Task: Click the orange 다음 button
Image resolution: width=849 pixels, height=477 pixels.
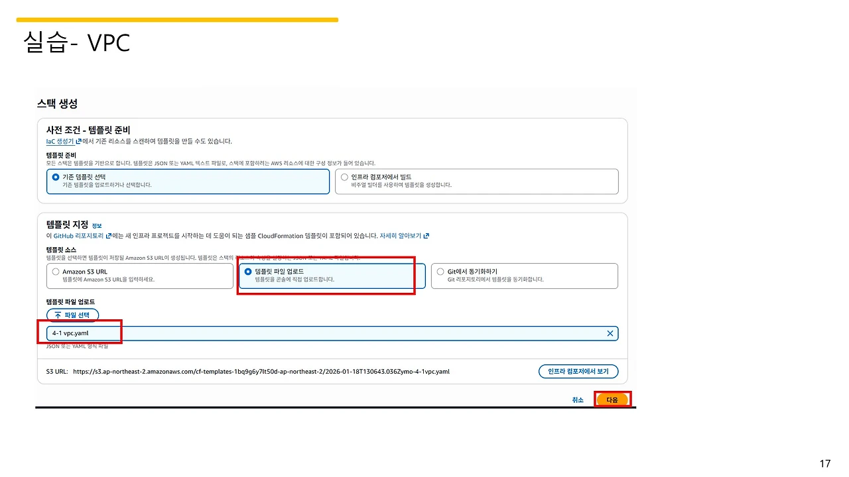Action: [612, 400]
